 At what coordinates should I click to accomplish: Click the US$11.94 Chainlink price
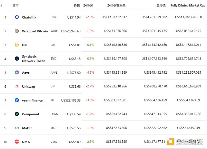[x=74, y=17]
